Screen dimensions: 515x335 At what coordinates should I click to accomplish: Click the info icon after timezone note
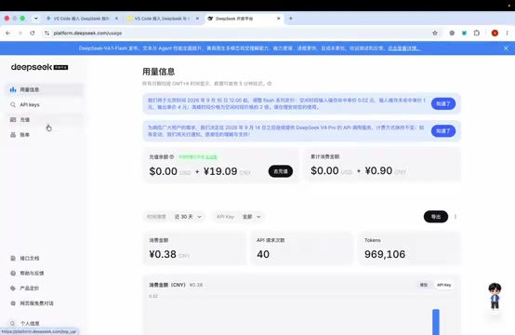click(x=270, y=84)
